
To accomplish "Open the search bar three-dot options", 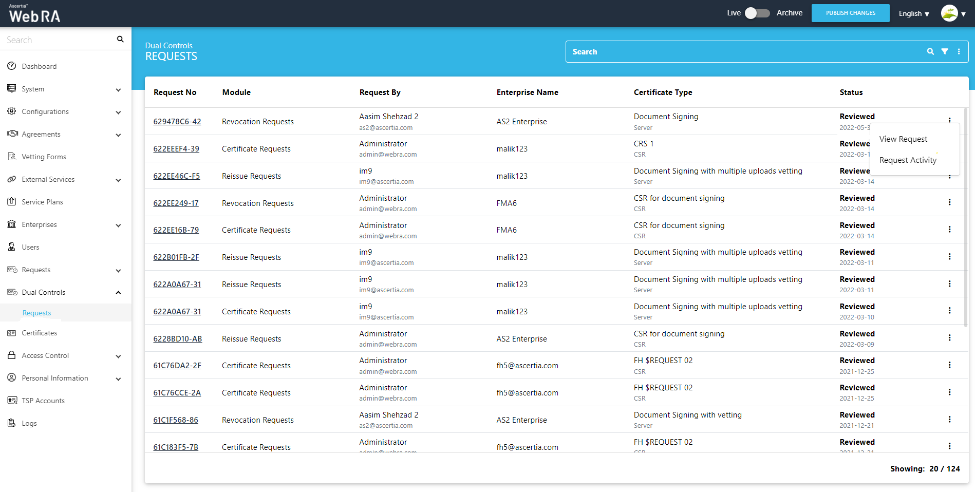I will pyautogui.click(x=959, y=51).
